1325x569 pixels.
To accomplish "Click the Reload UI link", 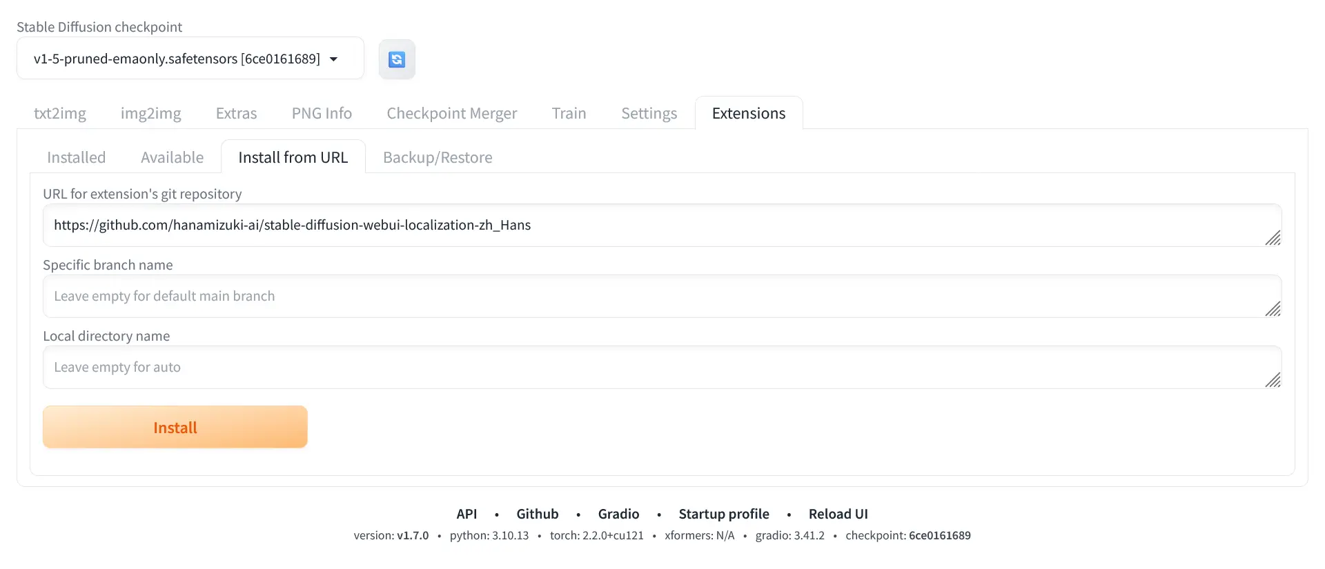I will point(838,514).
